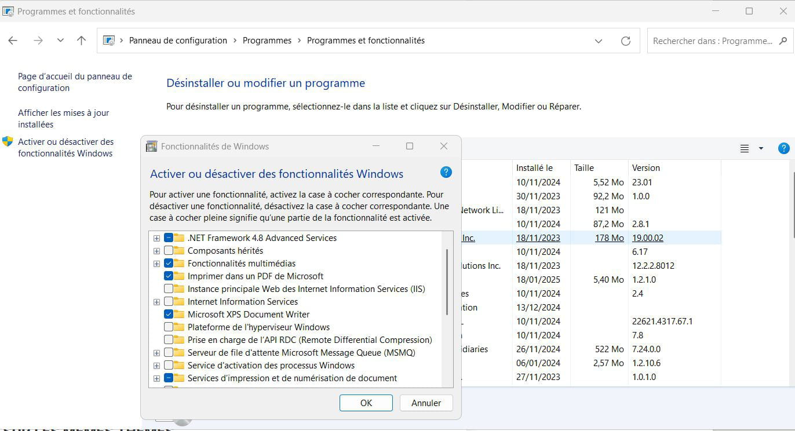Enable the Internet Information Services checkbox
Image resolution: width=795 pixels, height=431 pixels.
pyautogui.click(x=169, y=302)
